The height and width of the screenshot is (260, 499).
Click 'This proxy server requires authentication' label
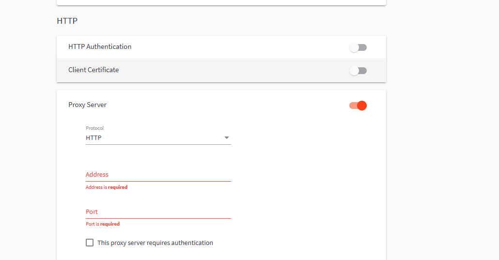155,243
